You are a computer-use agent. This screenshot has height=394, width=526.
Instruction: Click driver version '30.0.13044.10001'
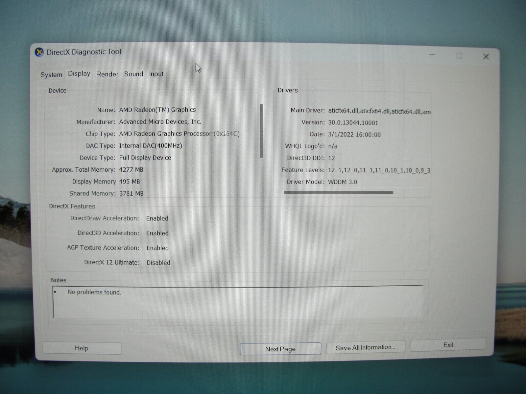[353, 123]
